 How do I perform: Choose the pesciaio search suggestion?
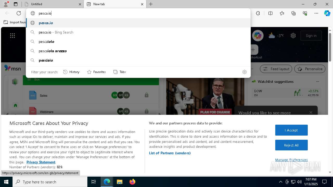pyautogui.click(x=138, y=60)
